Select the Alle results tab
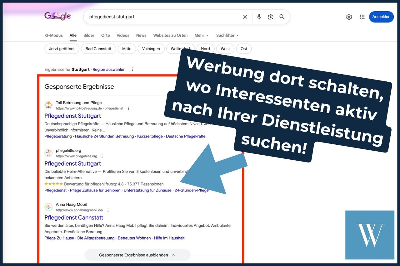 point(73,35)
